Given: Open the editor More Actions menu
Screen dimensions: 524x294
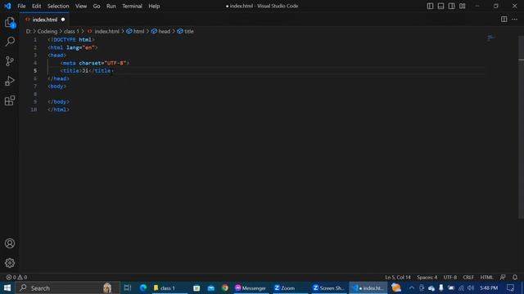Looking at the screenshot, I should (514, 20).
